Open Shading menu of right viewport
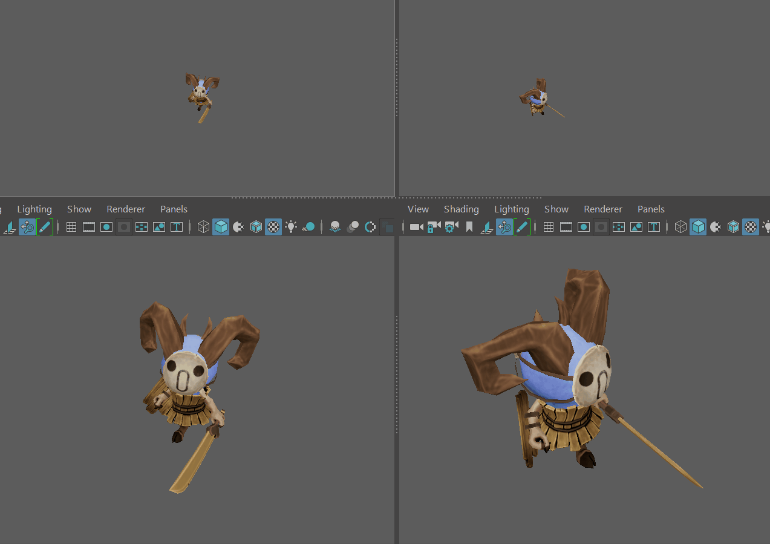The image size is (770, 544). click(x=462, y=209)
